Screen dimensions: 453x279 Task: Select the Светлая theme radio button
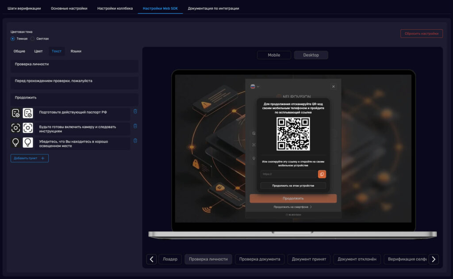click(32, 39)
